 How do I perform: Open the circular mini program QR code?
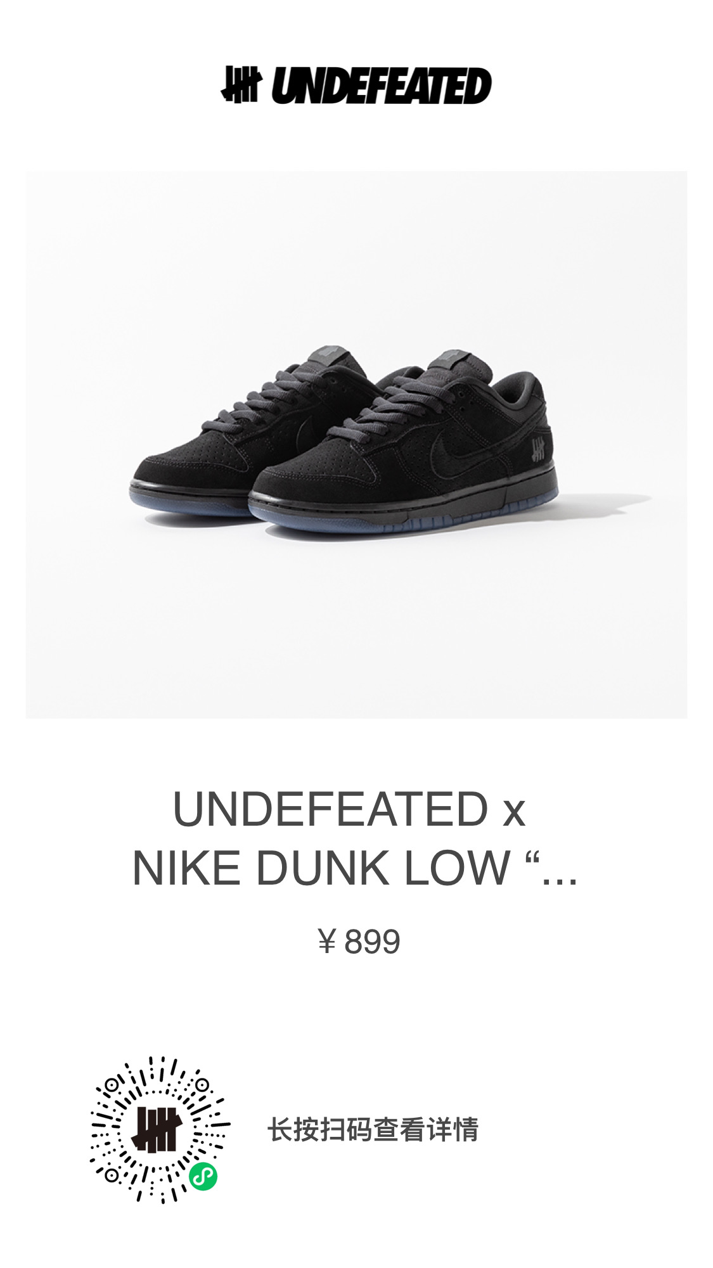160,1130
